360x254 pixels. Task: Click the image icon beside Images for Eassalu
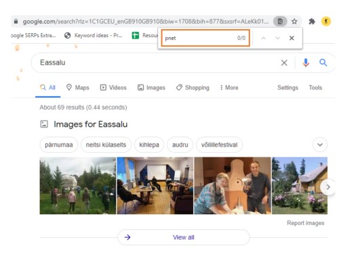[44, 124]
